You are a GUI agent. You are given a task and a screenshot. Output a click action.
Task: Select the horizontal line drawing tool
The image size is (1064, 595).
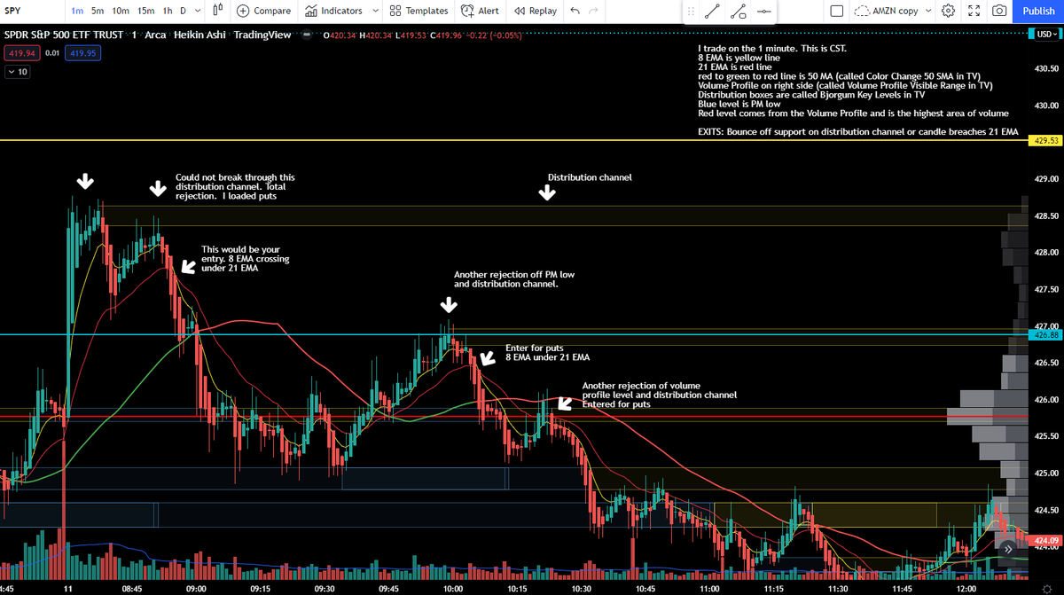764,12
